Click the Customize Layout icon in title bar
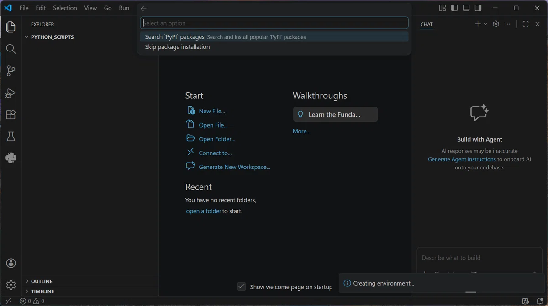 [x=442, y=8]
